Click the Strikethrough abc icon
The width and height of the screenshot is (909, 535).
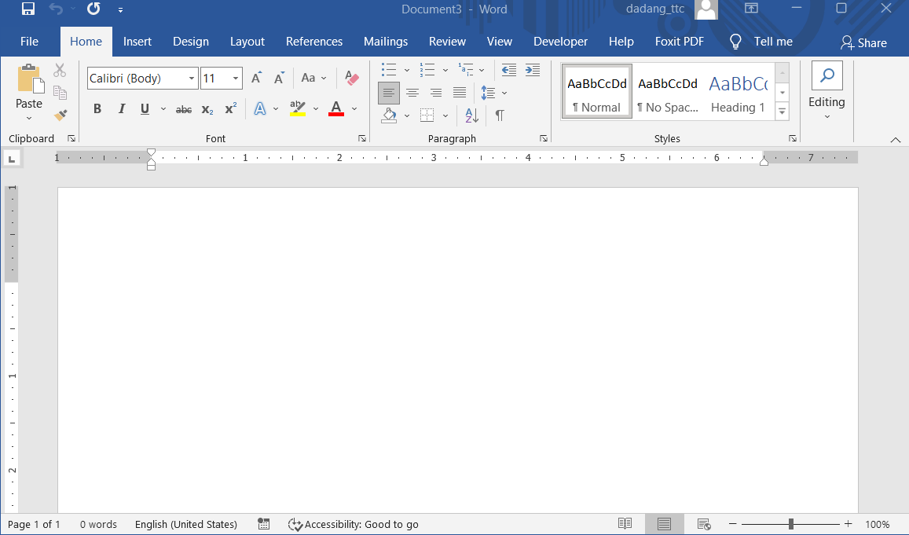pos(183,109)
